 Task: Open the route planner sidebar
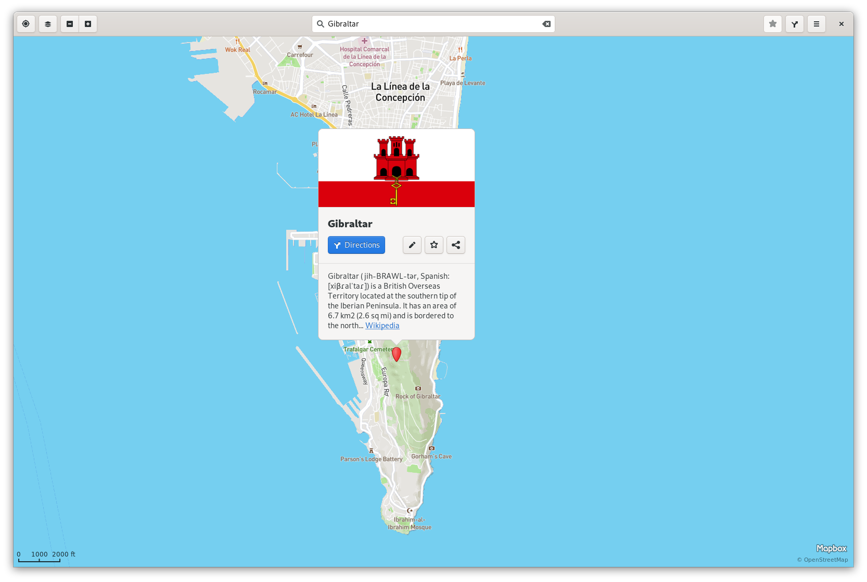[x=795, y=24]
